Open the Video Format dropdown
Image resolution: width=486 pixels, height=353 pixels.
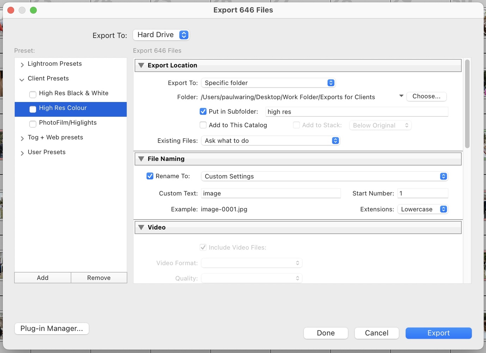(252, 263)
